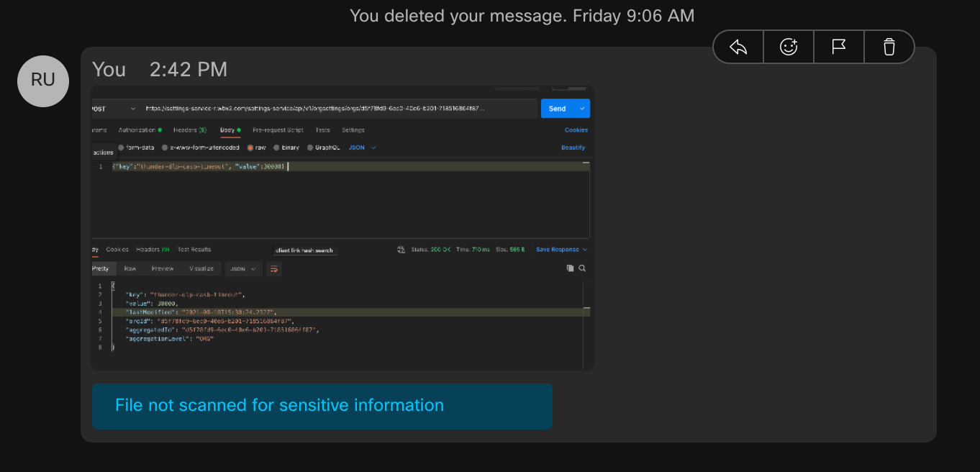Click the '2:42 PM' message timestamp
The image size is (980, 472).
click(189, 70)
